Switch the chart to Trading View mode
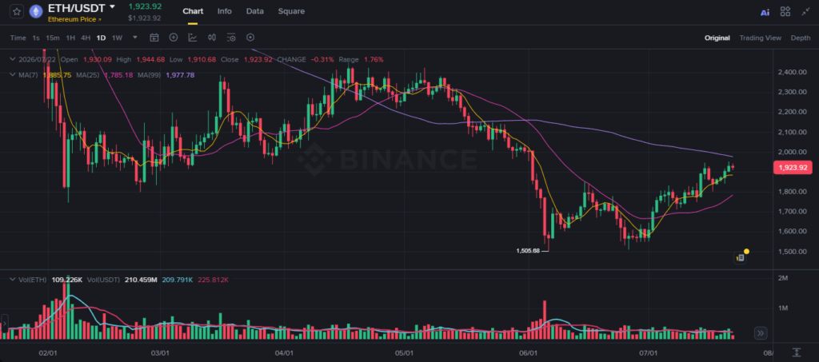Screen dimensions: 819x362 tap(760, 38)
